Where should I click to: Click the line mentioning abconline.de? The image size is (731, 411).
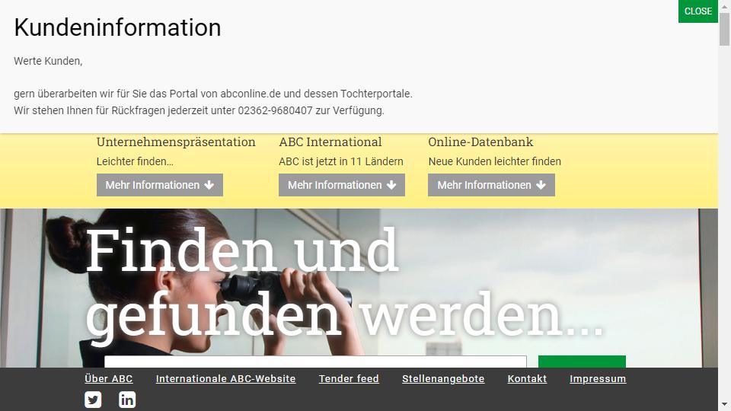click(213, 94)
